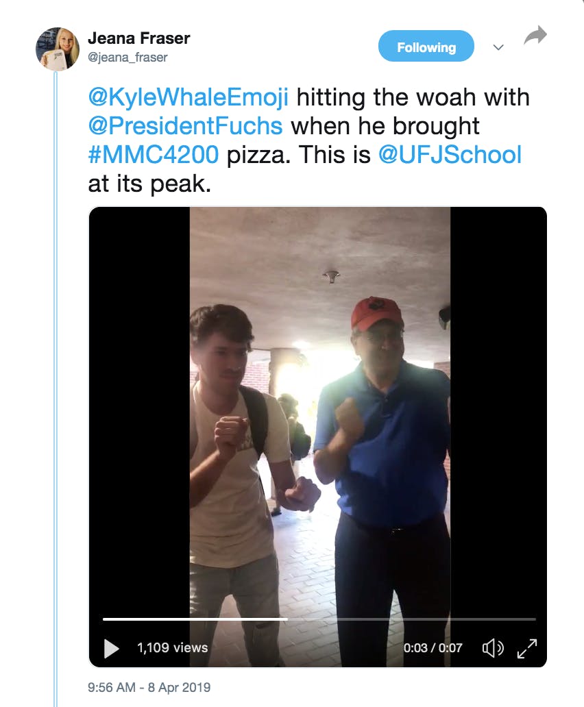Unfollow by clicking the Following button
Screen dimensions: 584x707
pos(426,47)
